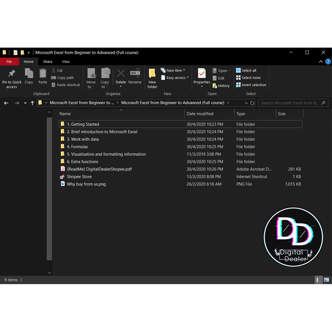Click the parent breadcrumb Microsoft Excel from Beginner to ...
Viewport: 332px width, 332px height.
click(82, 103)
